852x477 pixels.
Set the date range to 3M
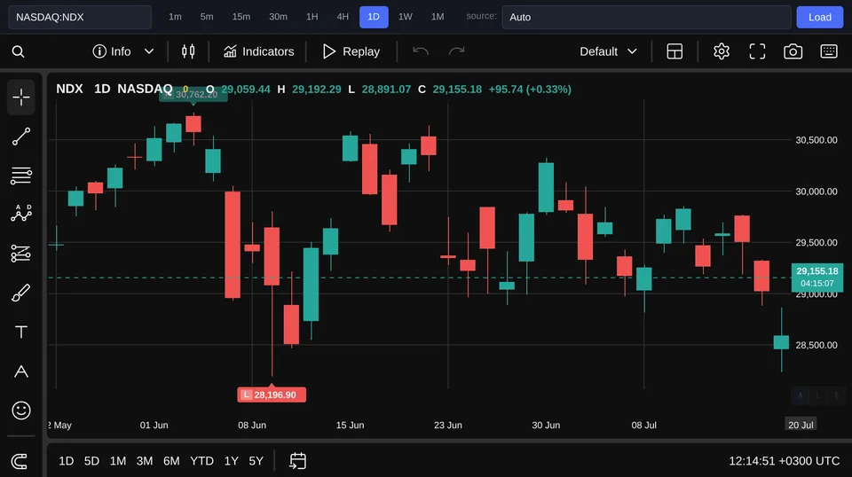(x=145, y=461)
